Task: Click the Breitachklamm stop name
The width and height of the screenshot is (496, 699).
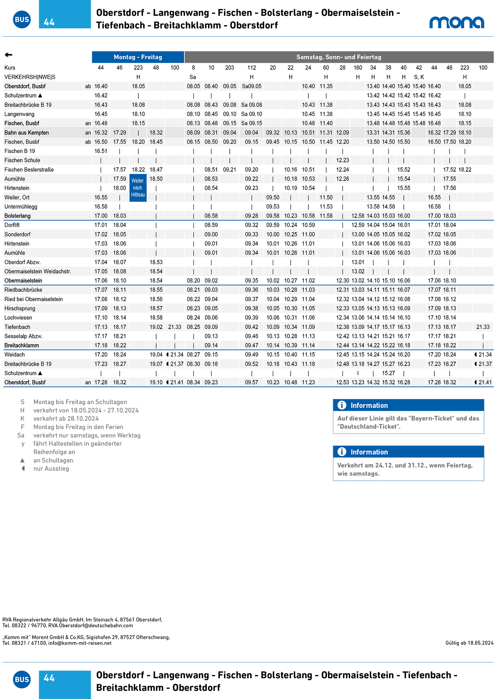Action: pos(22,345)
